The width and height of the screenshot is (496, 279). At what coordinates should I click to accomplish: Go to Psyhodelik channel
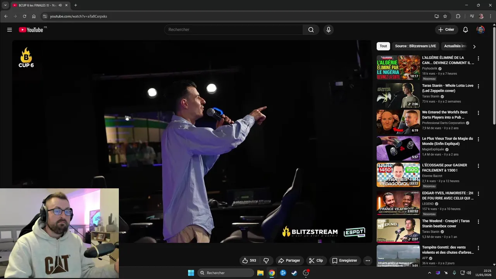[429, 68]
